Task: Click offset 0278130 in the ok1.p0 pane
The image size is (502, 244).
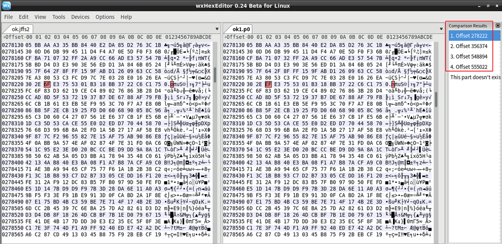Action: 233,45
